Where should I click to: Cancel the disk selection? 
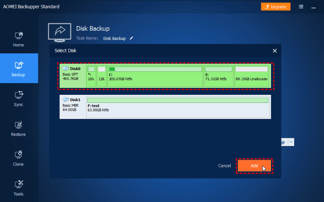click(x=224, y=166)
